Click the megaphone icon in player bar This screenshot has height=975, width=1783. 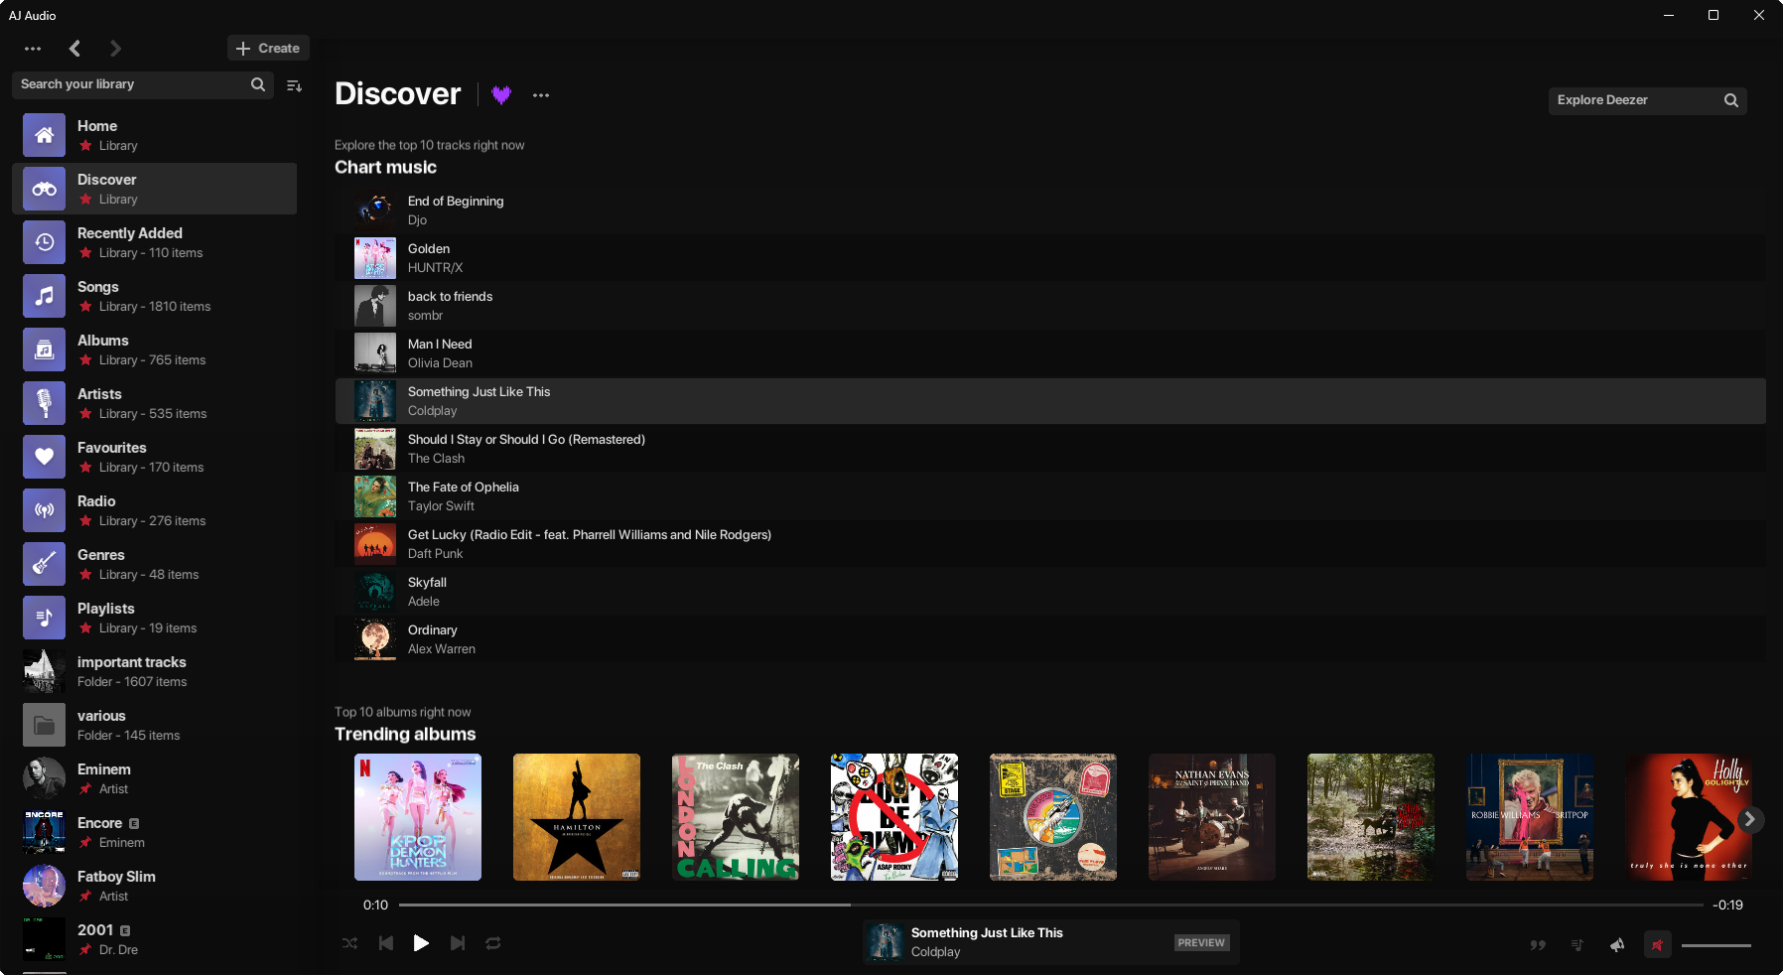(x=1617, y=944)
